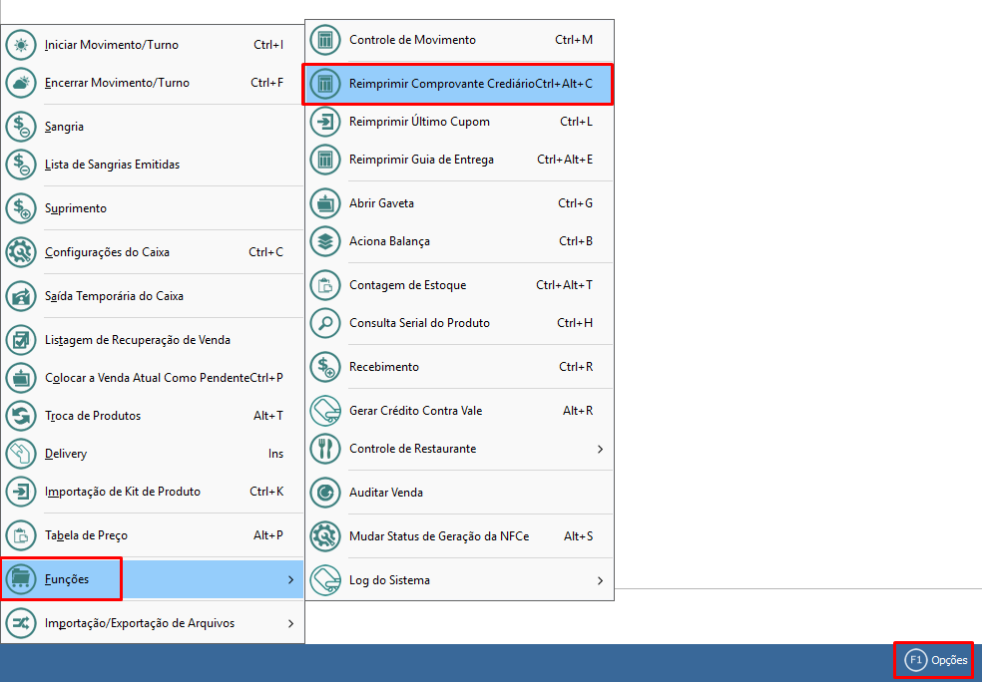This screenshot has height=682, width=982.
Task: Click the Delivery icon in menu
Action: (21, 454)
